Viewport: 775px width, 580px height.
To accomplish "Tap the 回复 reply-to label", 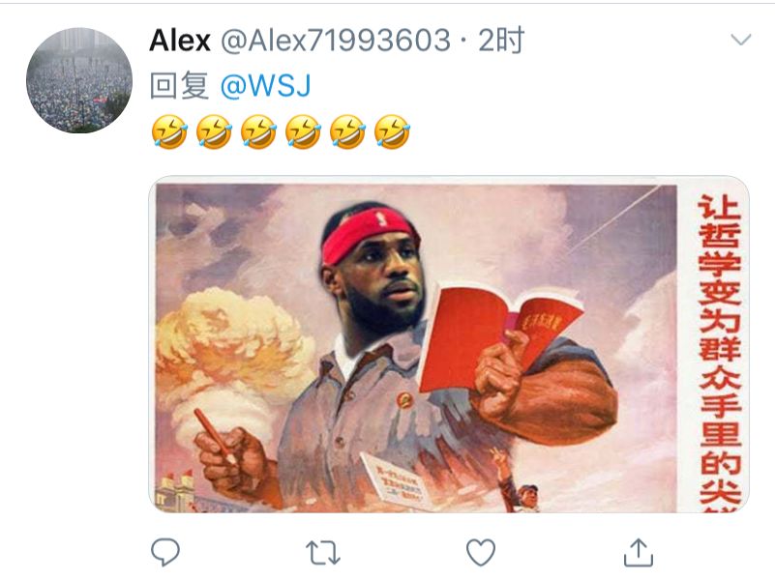I will click(179, 85).
